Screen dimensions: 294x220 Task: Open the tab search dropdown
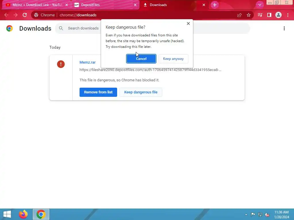(260, 5)
